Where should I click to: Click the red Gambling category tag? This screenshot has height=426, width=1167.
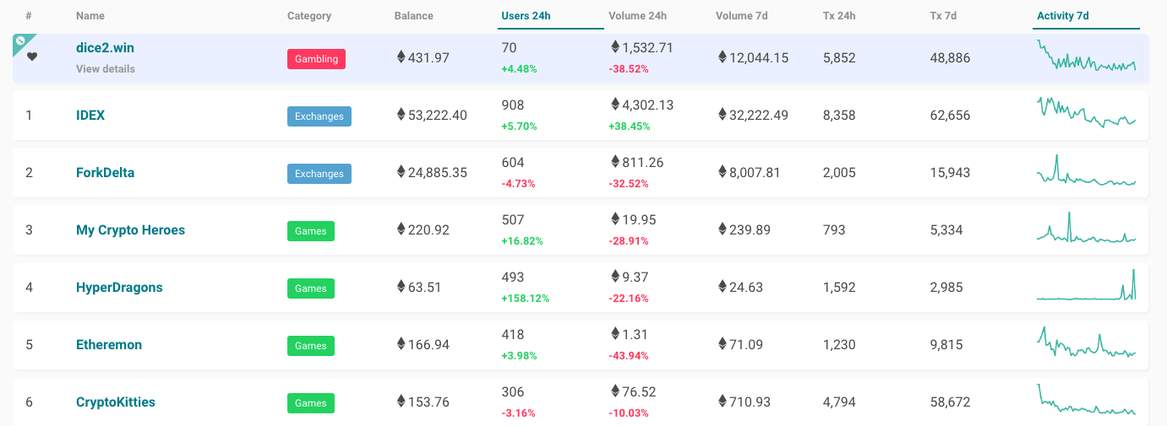coord(316,59)
